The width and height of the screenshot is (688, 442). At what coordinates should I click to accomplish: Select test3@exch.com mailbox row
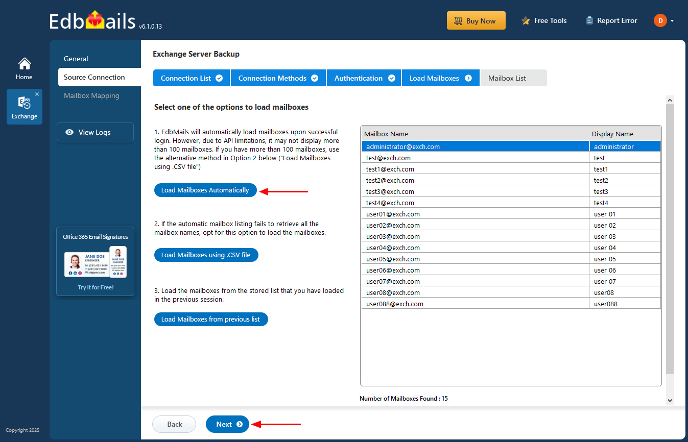click(x=511, y=191)
